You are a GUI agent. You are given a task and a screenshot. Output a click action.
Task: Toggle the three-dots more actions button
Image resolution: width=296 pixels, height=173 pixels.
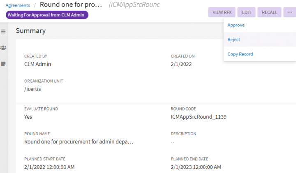coord(289,12)
